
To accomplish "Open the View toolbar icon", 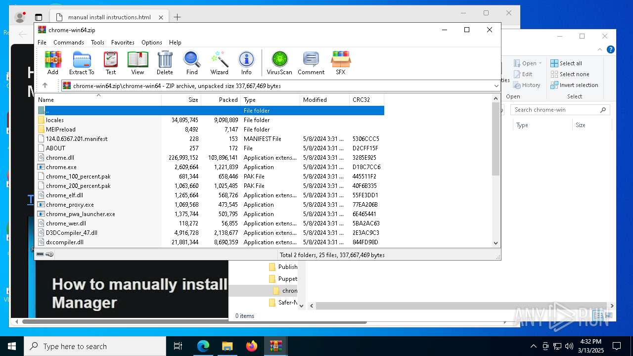I will [137, 63].
